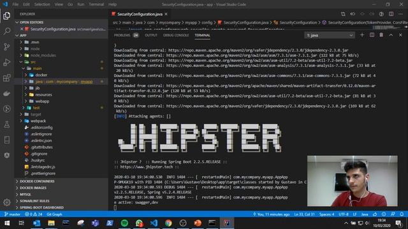408x229 pixels.
Task: Click the Java language mode indicator
Action: coord(365,214)
